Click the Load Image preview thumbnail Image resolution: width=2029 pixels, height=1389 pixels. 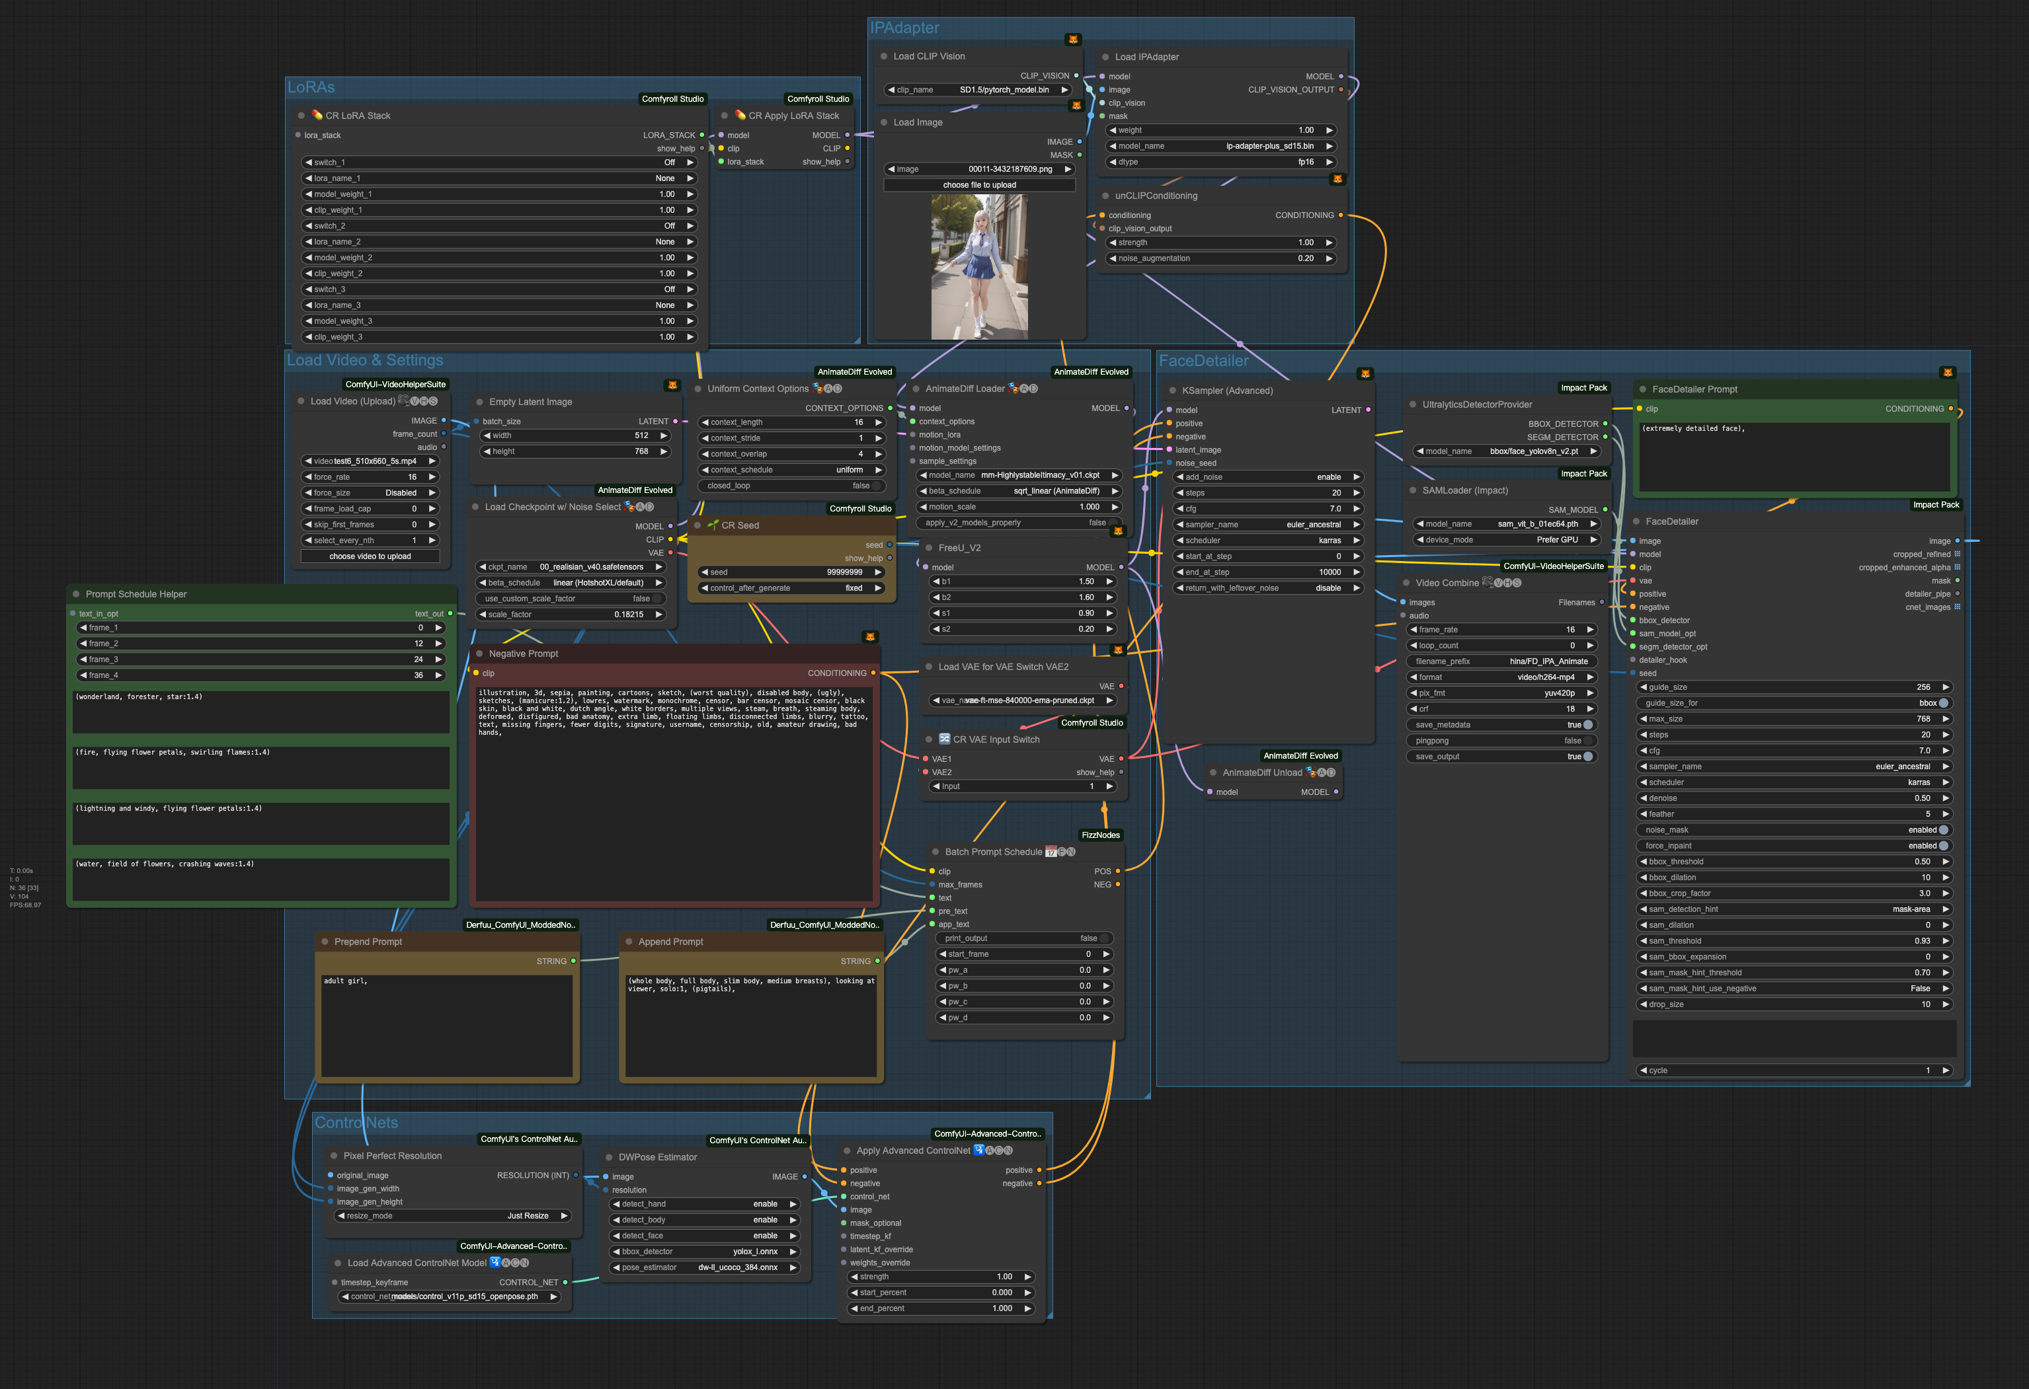coord(978,266)
